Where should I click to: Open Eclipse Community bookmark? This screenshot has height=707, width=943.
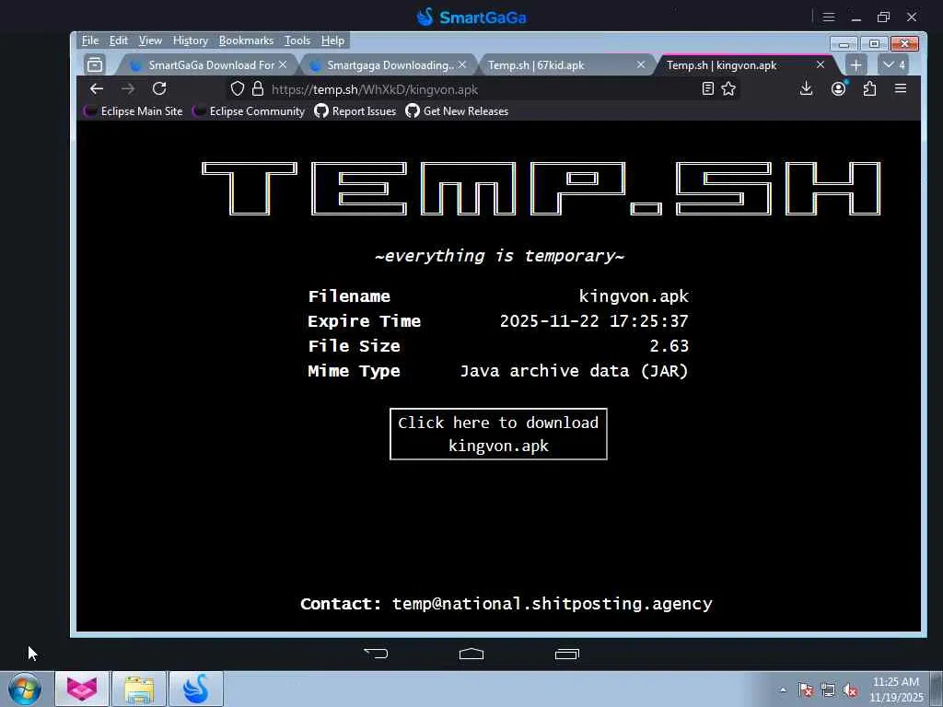click(x=249, y=111)
